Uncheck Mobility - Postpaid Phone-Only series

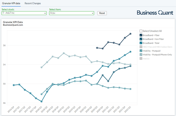coord(141,55)
